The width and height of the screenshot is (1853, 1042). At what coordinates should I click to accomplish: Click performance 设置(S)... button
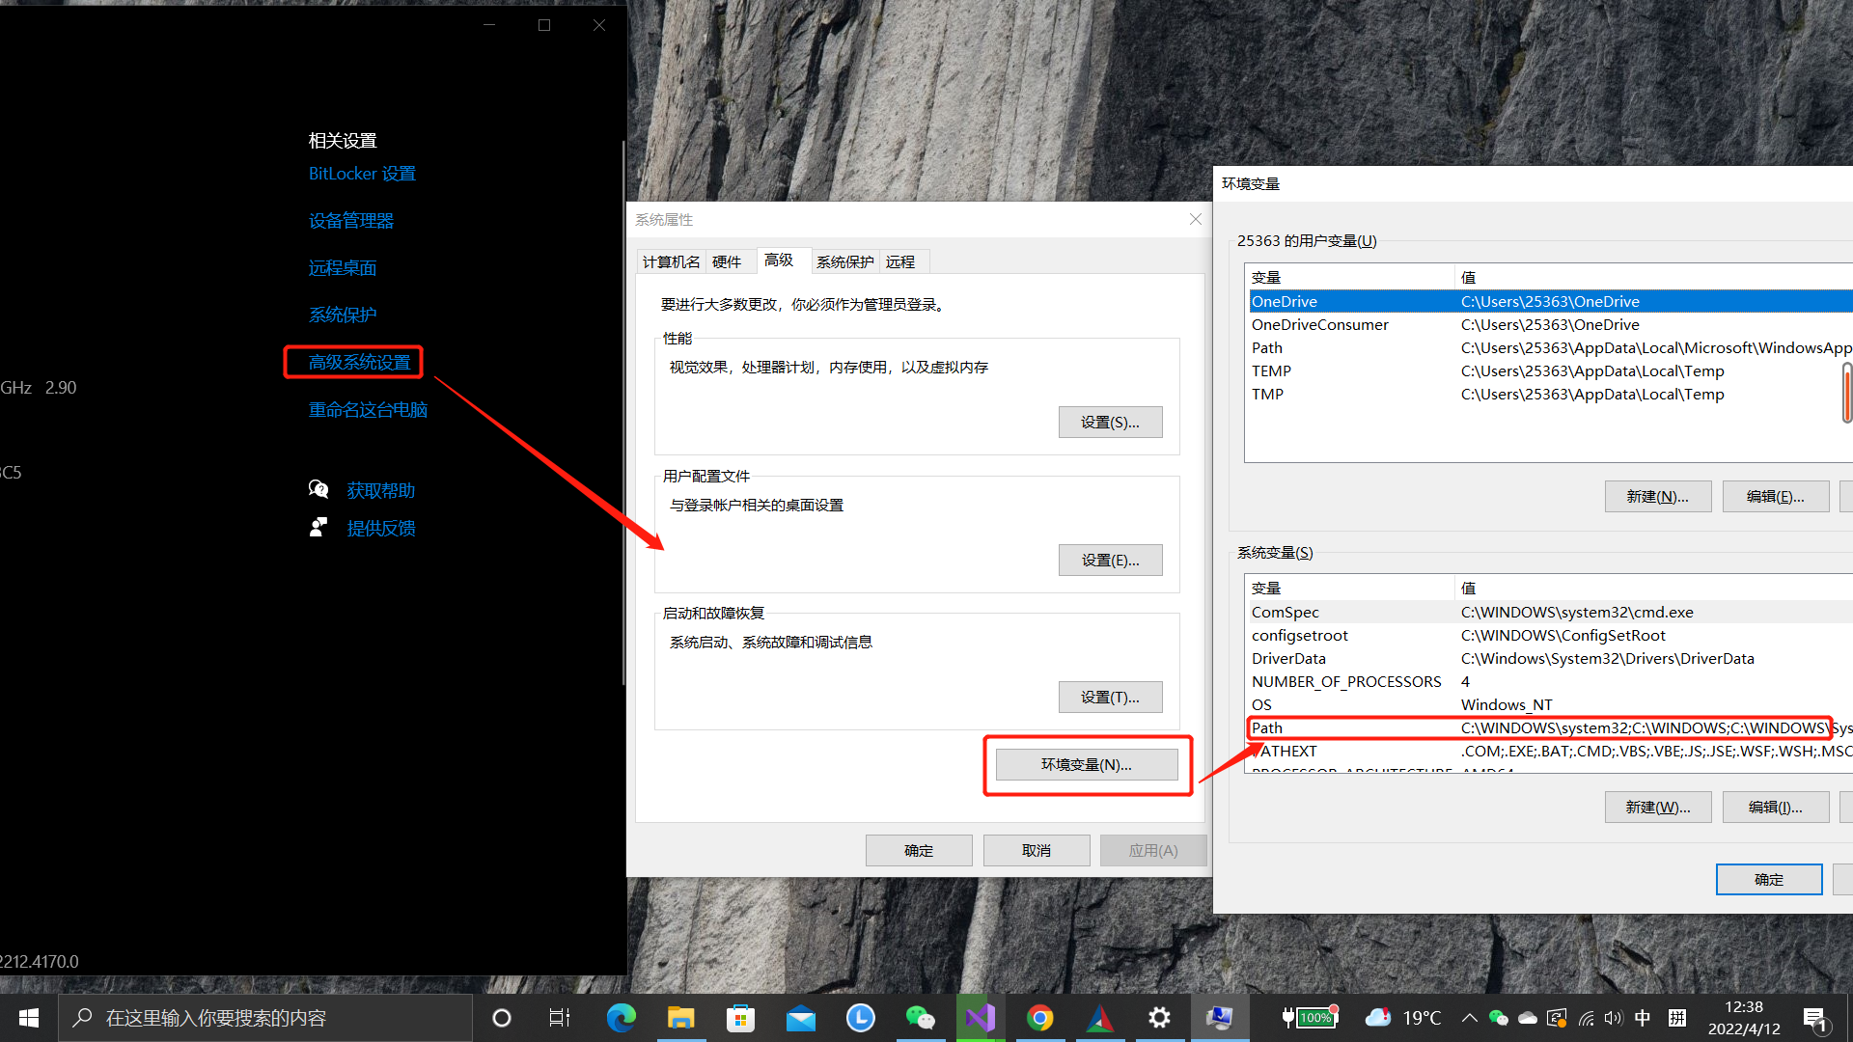click(1110, 422)
